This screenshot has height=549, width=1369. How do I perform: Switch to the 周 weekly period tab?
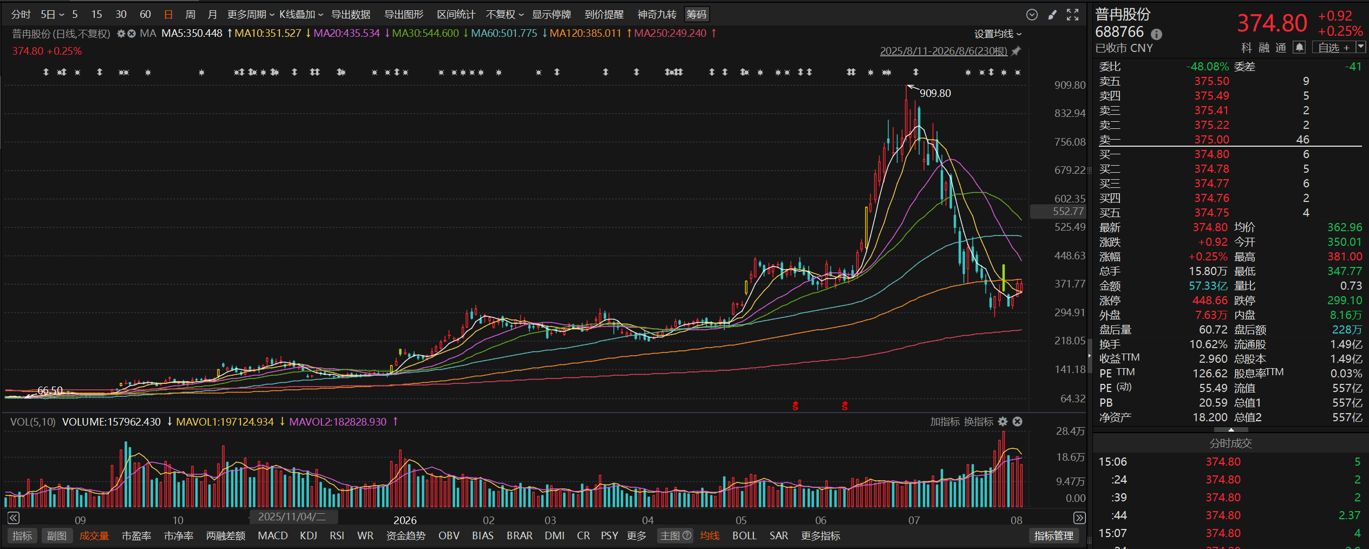190,15
